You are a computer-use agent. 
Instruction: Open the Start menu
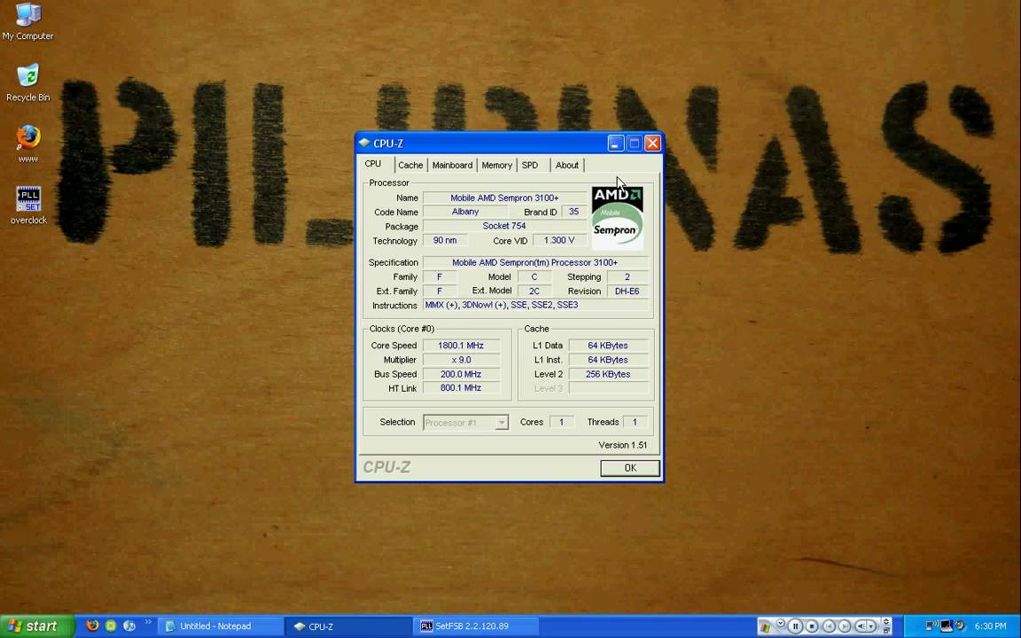pyautogui.click(x=36, y=626)
